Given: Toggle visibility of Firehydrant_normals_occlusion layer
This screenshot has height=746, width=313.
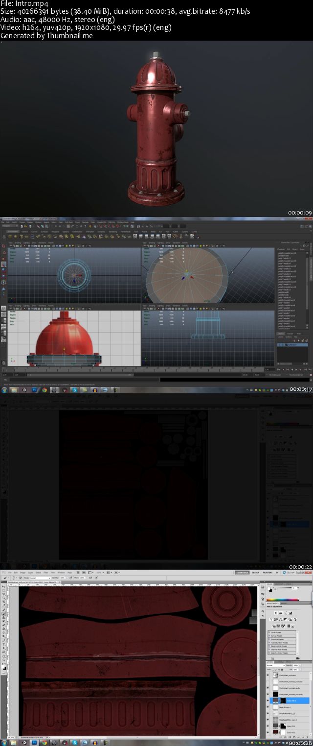Looking at the screenshot, I should 268,681.
